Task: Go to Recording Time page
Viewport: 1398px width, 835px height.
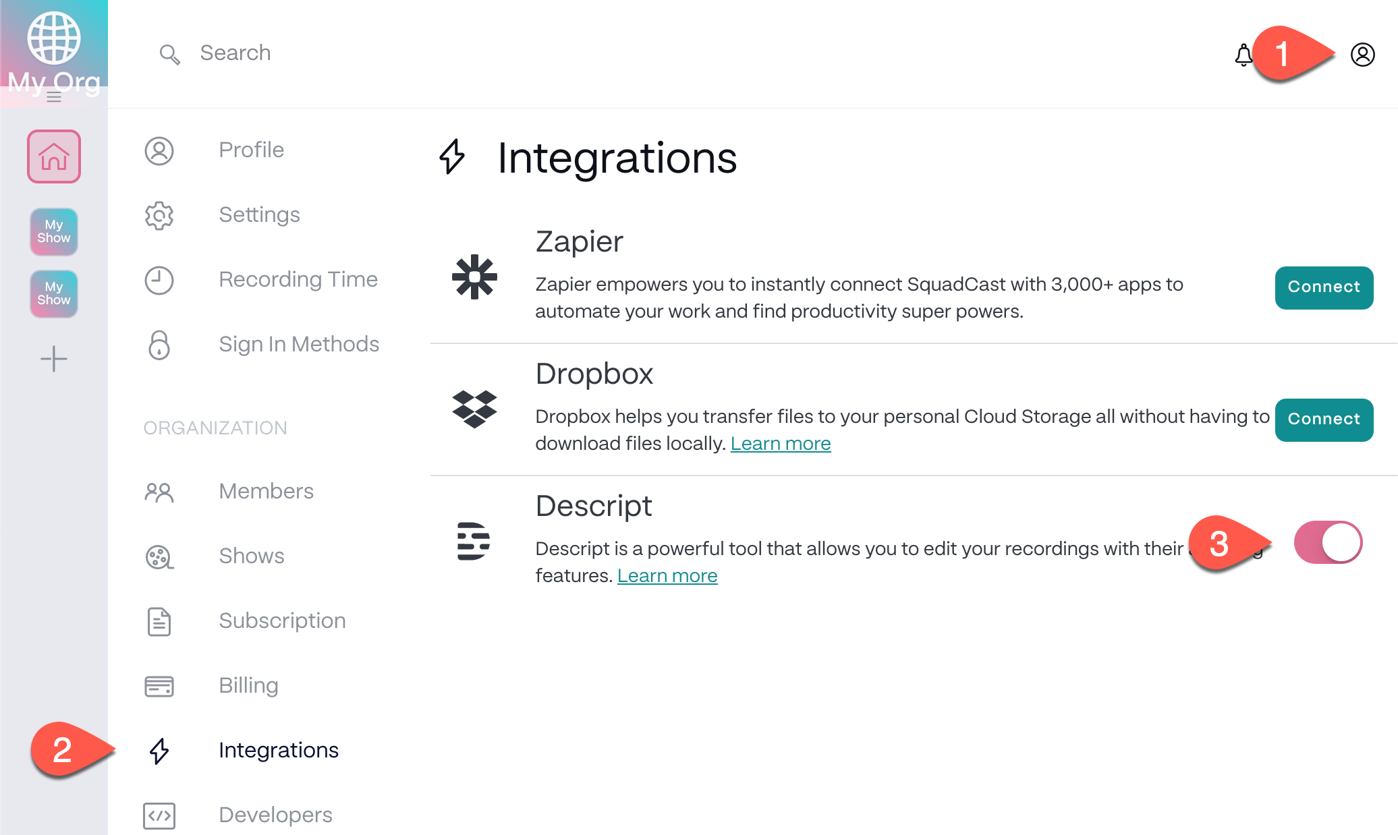Action: tap(298, 279)
